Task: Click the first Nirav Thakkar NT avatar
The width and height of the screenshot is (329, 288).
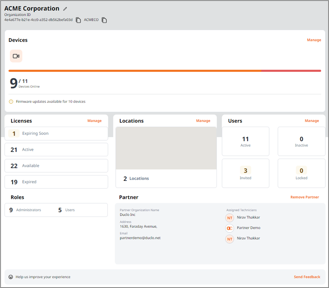Action: point(230,218)
